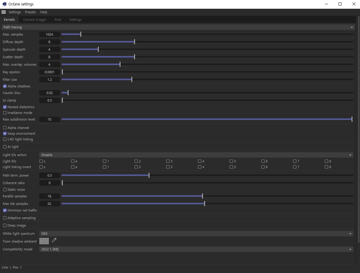Open the Settings menu
Image resolution: width=360 pixels, height=273 pixels.
[x=15, y=12]
